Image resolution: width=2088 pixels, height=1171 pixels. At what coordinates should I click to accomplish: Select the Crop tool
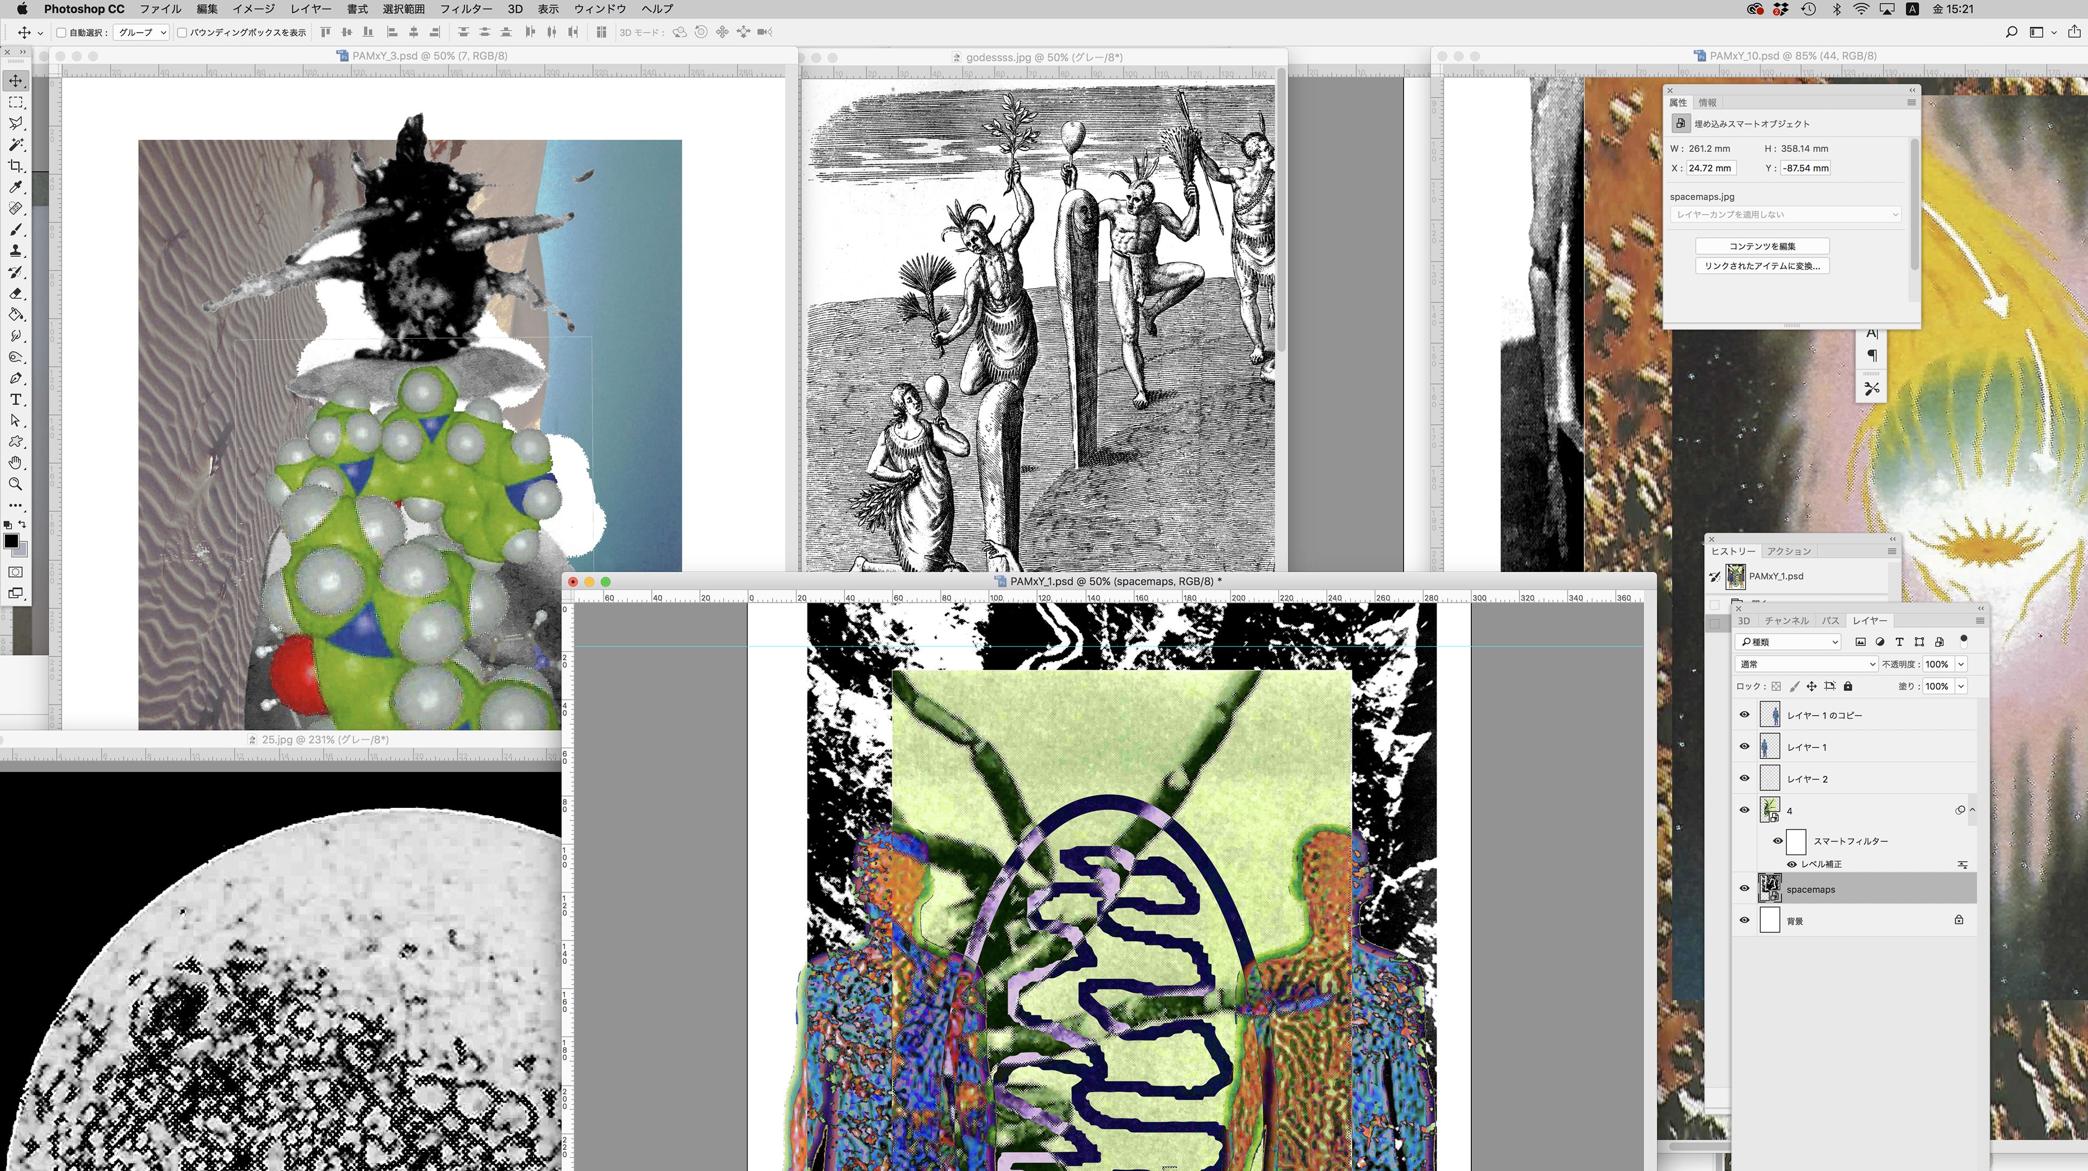tap(15, 166)
